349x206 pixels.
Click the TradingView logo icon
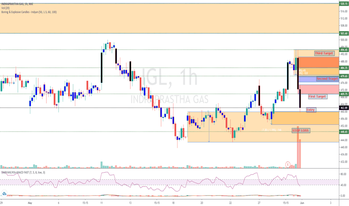pyautogui.click(x=4, y=193)
